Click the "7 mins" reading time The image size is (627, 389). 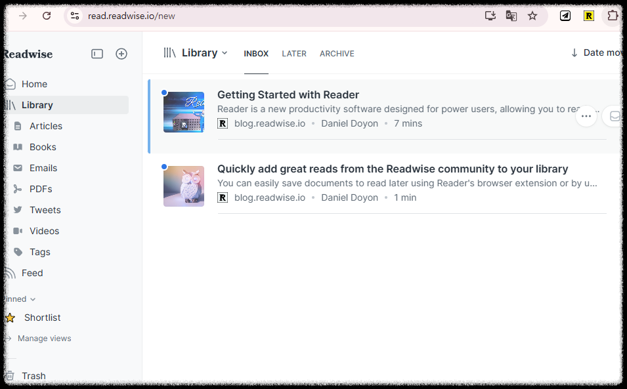(x=408, y=123)
